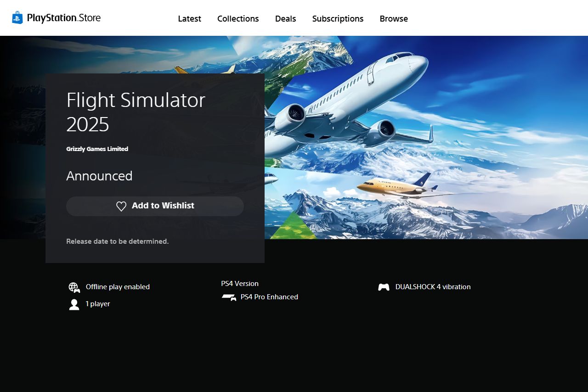Screen dimensions: 588x392
Task: Click the Flight Simulator 2025 title
Action: [x=136, y=112]
